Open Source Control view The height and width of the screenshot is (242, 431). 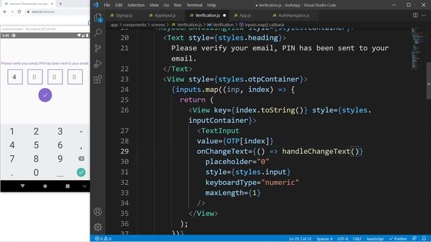98,48
